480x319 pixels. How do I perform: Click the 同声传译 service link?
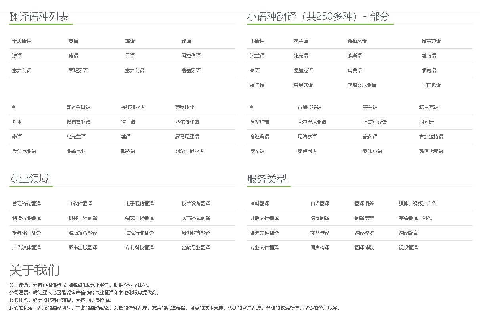click(319, 248)
